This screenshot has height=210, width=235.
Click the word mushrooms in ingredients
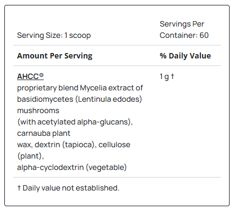(38, 110)
